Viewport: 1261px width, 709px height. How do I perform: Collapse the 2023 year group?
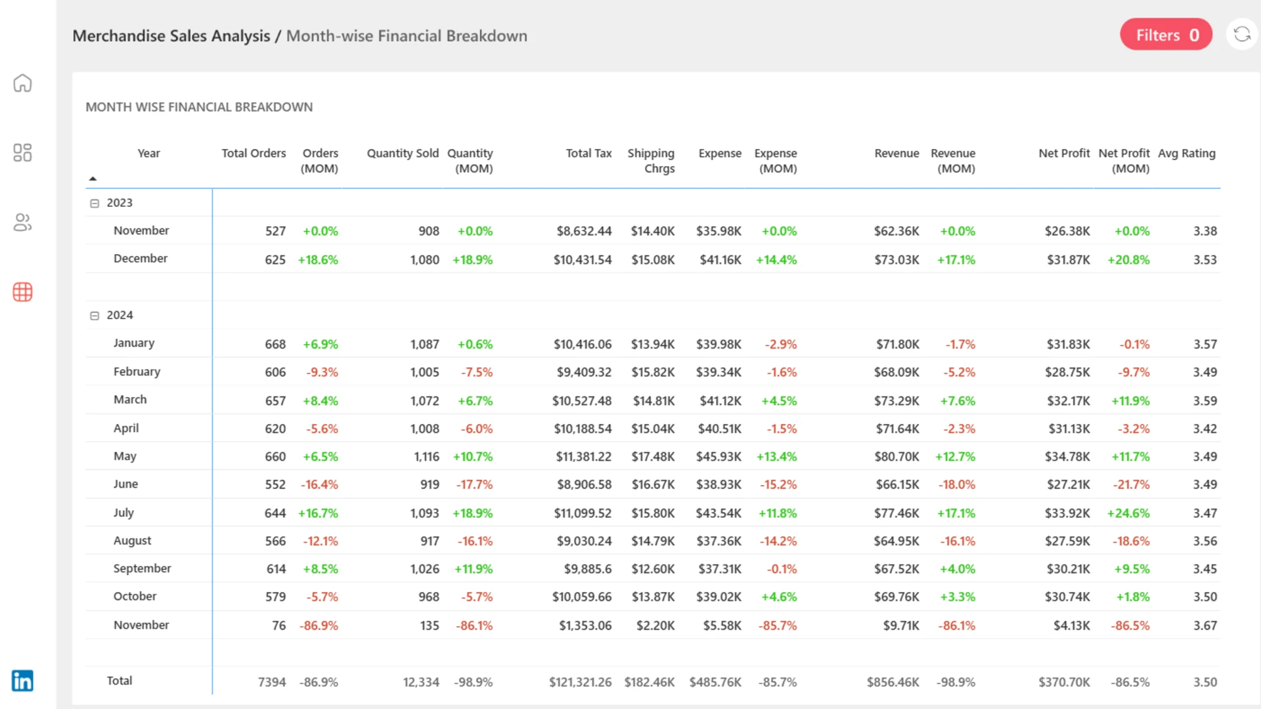point(95,204)
